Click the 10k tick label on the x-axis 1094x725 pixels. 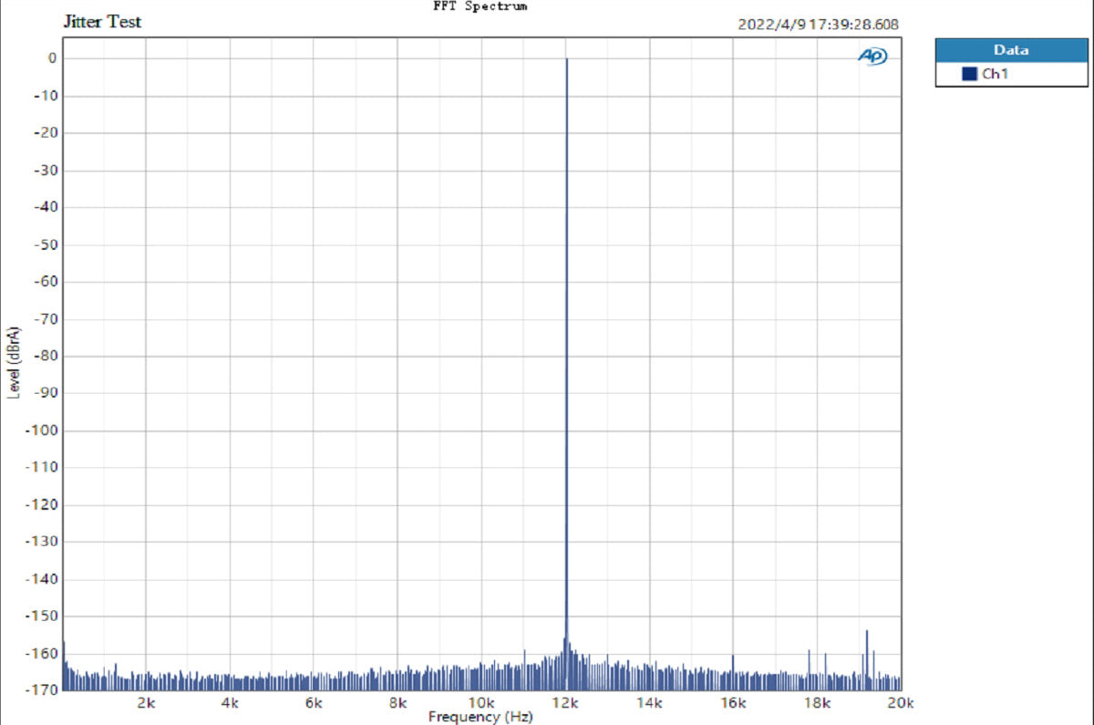pyautogui.click(x=481, y=702)
